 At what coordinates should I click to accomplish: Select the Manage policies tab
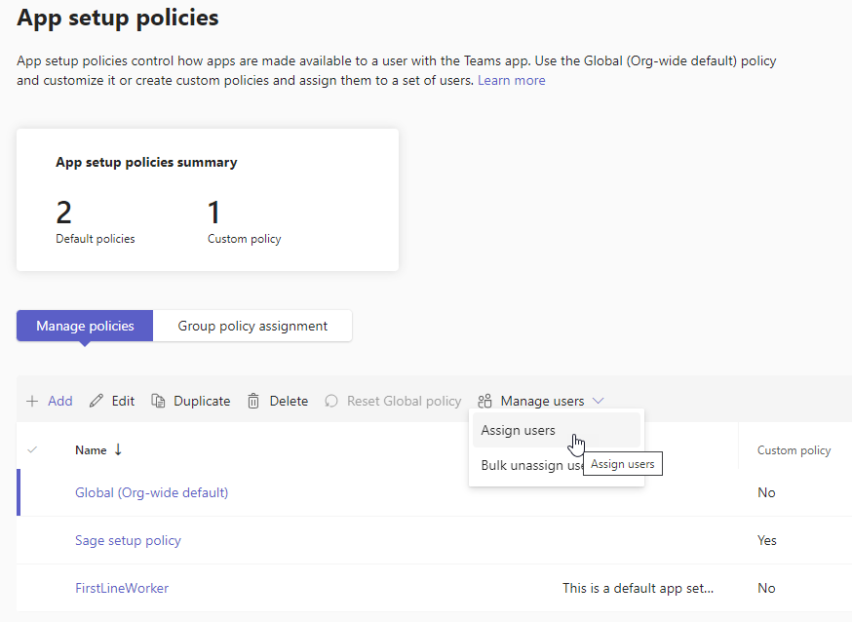pyautogui.click(x=85, y=326)
